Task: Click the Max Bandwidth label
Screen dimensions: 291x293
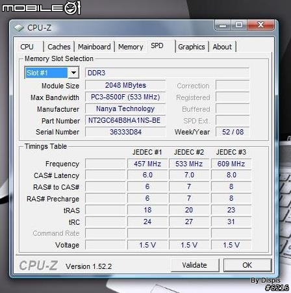Action: [x=55, y=97]
